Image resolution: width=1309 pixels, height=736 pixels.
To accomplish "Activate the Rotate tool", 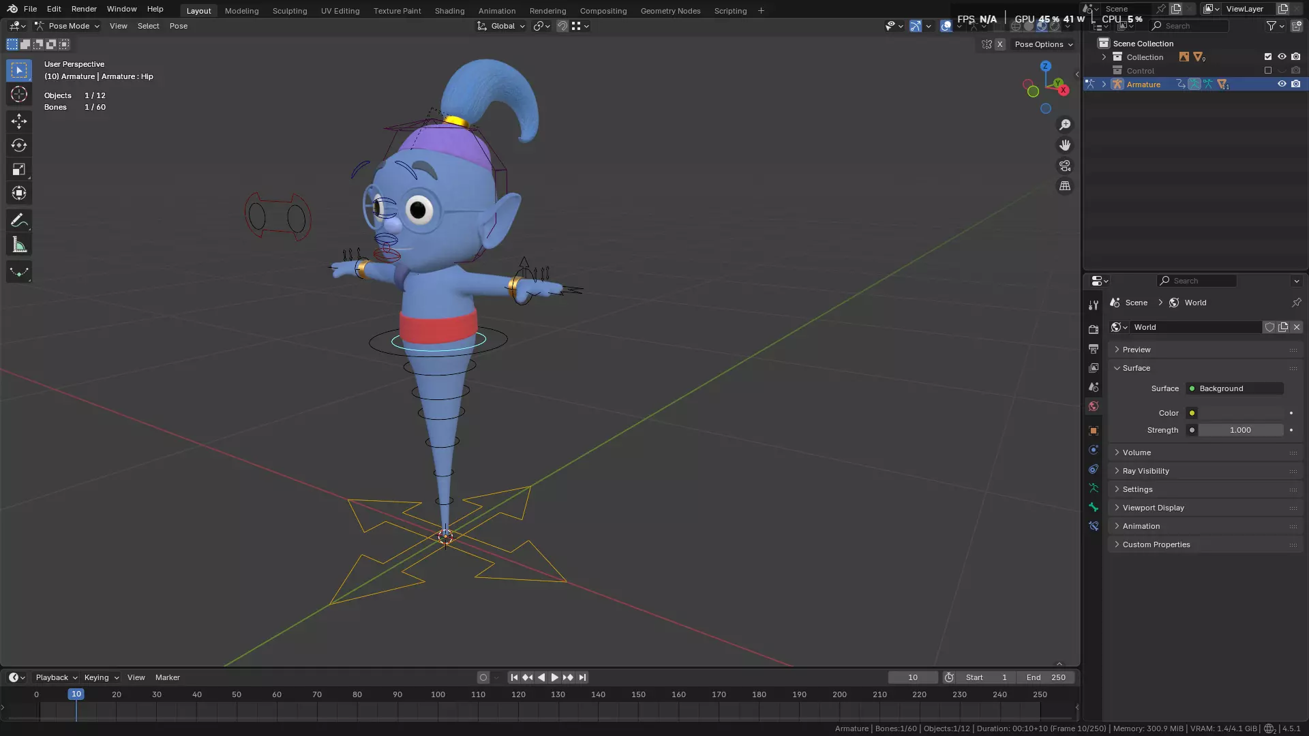I will click(x=19, y=145).
